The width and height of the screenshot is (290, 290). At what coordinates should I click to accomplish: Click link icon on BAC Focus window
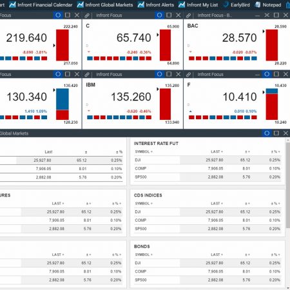(x=188, y=15)
